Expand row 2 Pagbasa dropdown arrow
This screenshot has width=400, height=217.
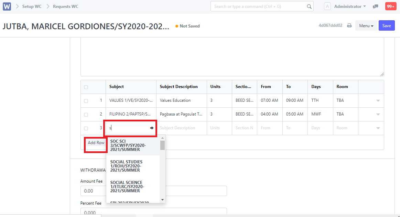tap(378, 115)
